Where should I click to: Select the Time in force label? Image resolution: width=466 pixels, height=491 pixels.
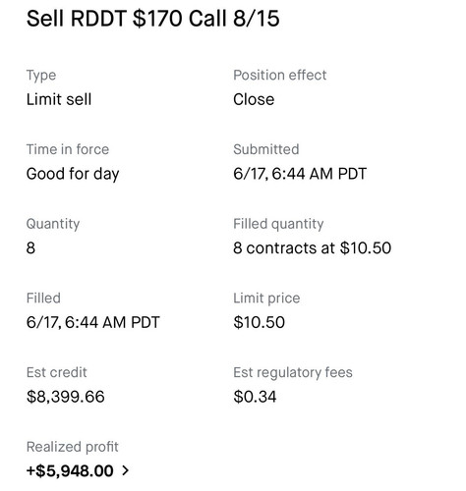click(x=68, y=149)
